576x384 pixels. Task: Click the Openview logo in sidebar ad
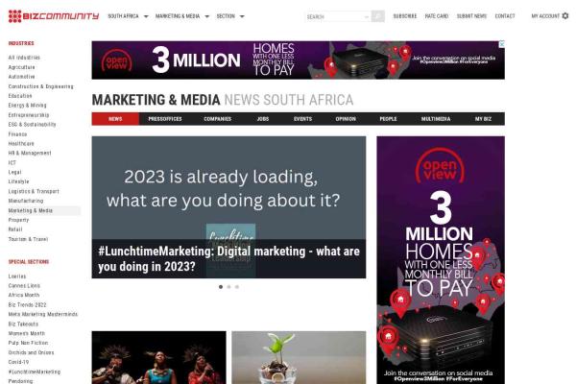[440, 166]
